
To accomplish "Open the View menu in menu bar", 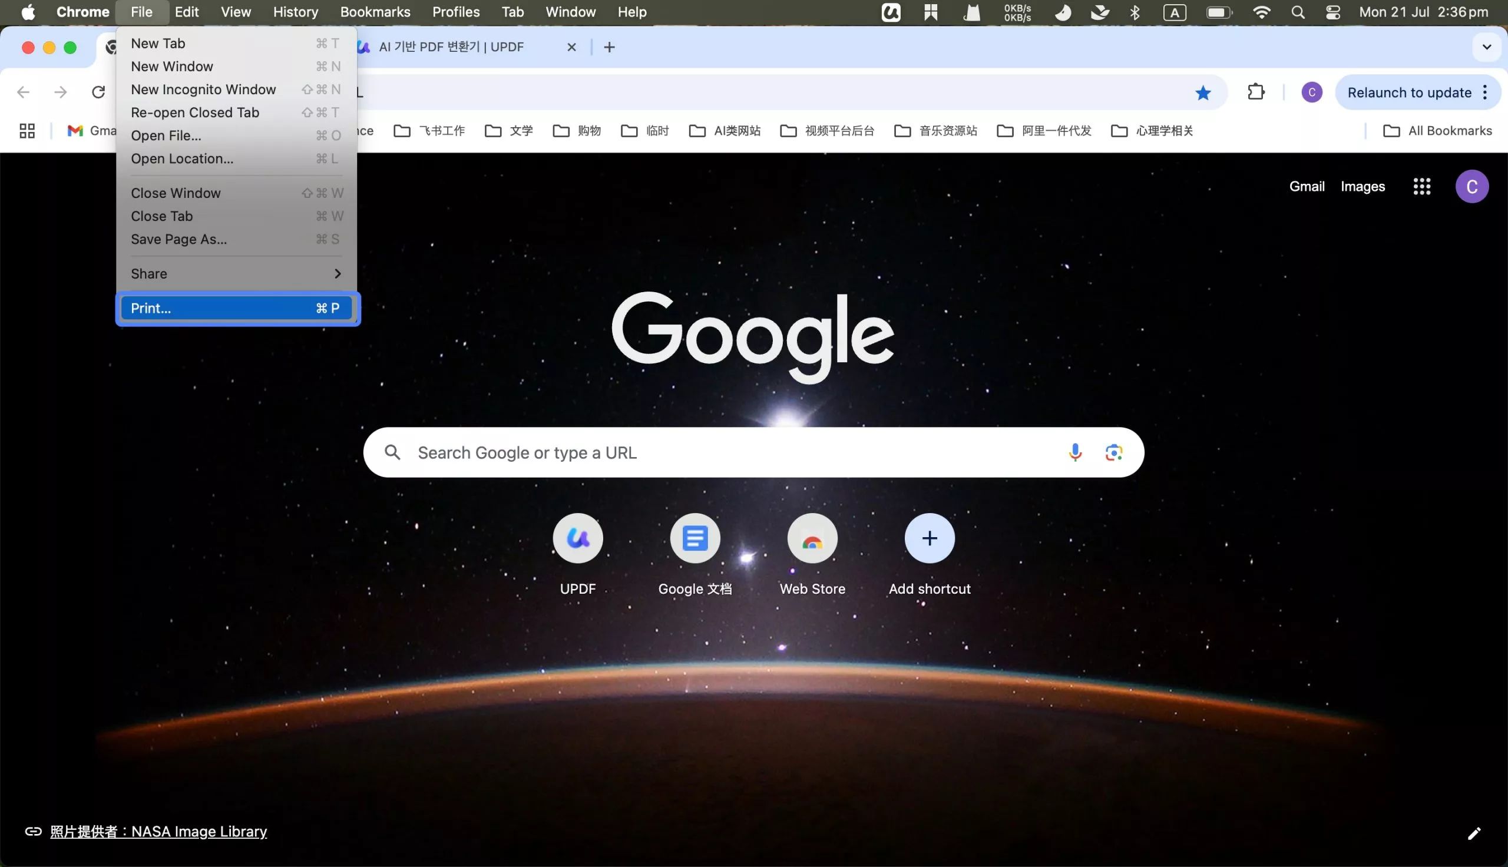I will click(x=236, y=12).
